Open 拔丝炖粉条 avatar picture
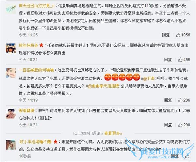 click(x=11, y=48)
